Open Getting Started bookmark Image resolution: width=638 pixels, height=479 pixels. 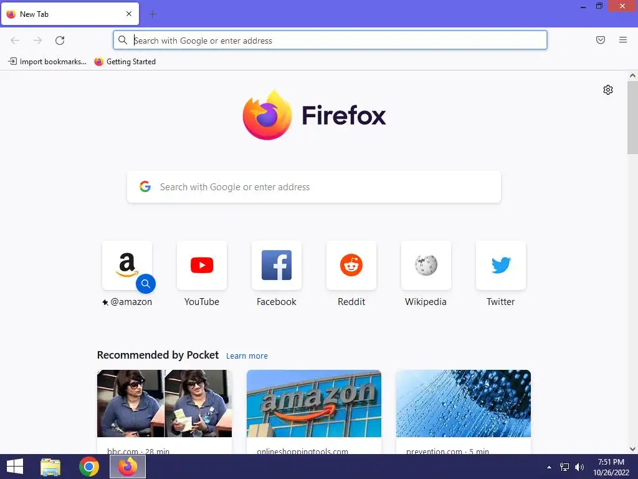tap(125, 62)
